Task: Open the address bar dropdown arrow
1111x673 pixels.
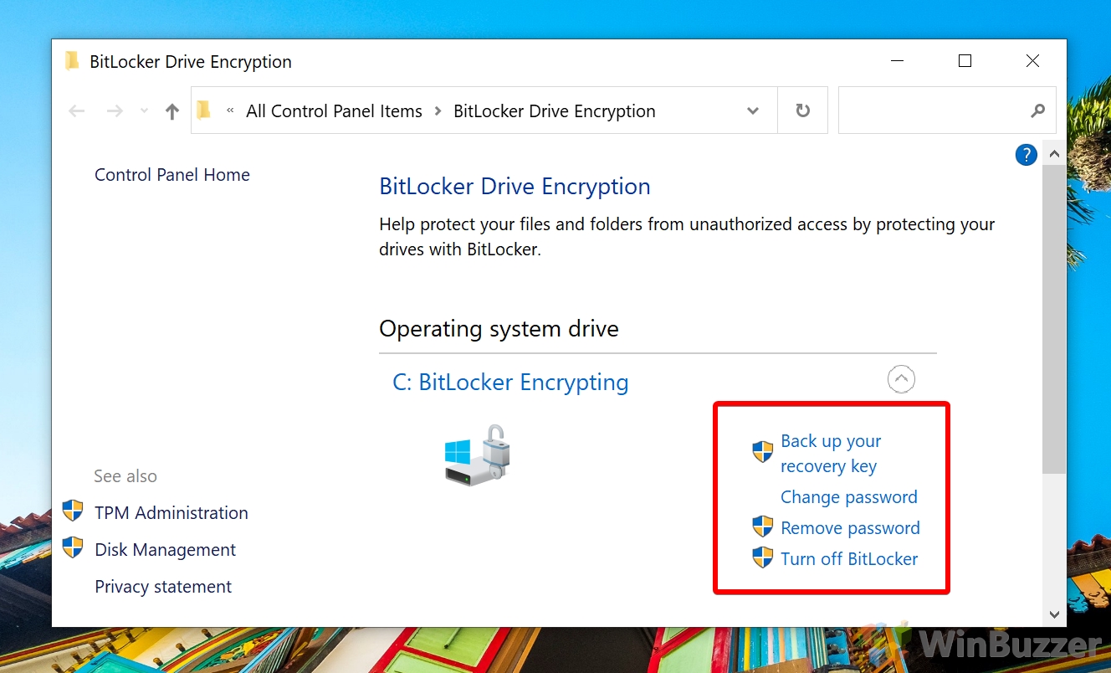Action: (752, 110)
